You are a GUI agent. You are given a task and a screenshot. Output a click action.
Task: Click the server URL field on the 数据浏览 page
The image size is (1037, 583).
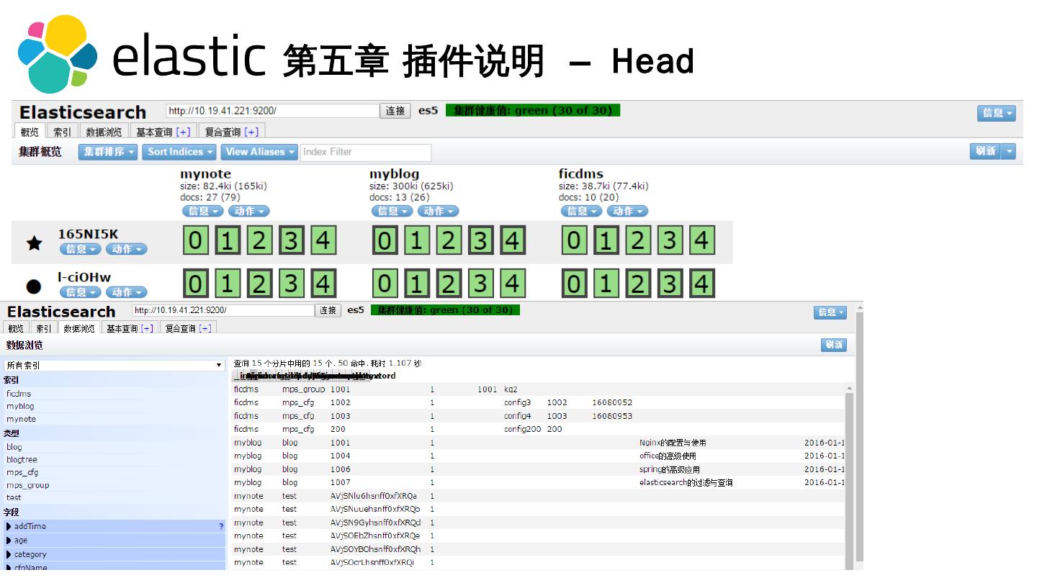pos(223,310)
